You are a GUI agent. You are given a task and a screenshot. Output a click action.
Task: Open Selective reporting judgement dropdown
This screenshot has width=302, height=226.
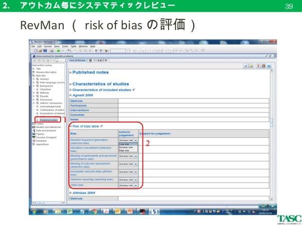coord(136,180)
